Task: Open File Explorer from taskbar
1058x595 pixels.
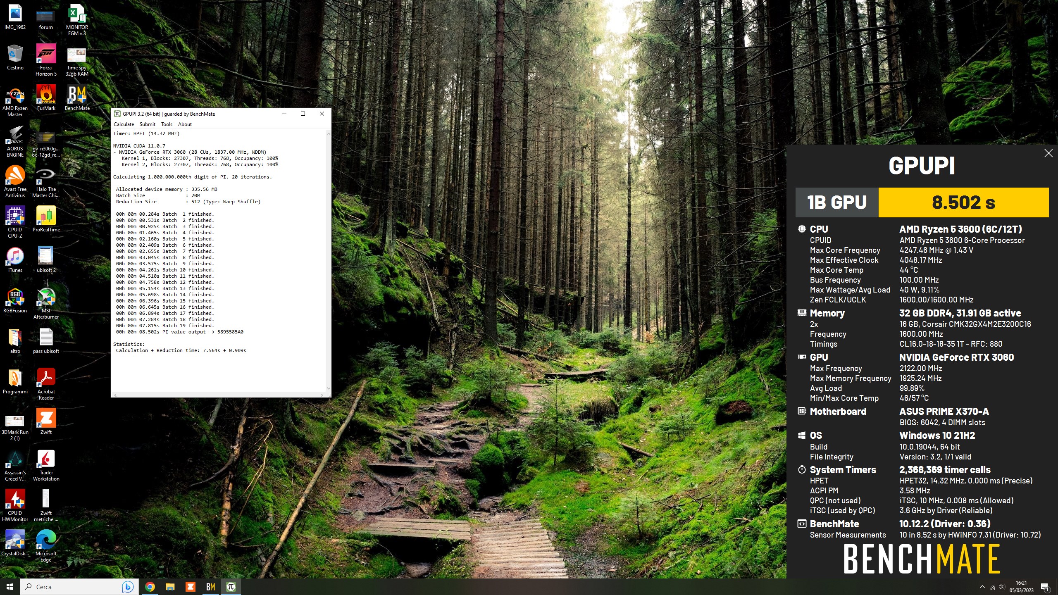Action: [x=170, y=587]
